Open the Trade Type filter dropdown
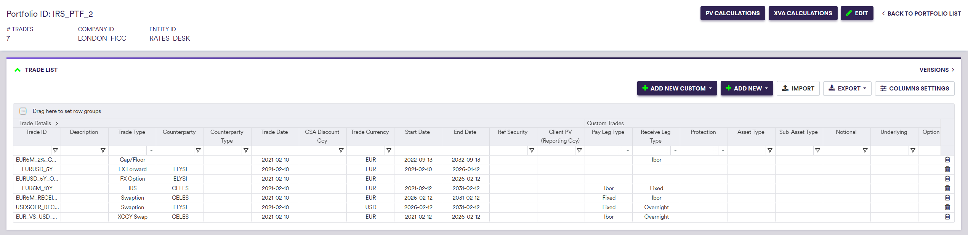This screenshot has height=235, width=968. coord(151,151)
